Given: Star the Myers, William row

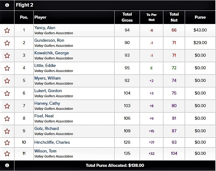Looking at the screenshot, I should tap(7, 81).
